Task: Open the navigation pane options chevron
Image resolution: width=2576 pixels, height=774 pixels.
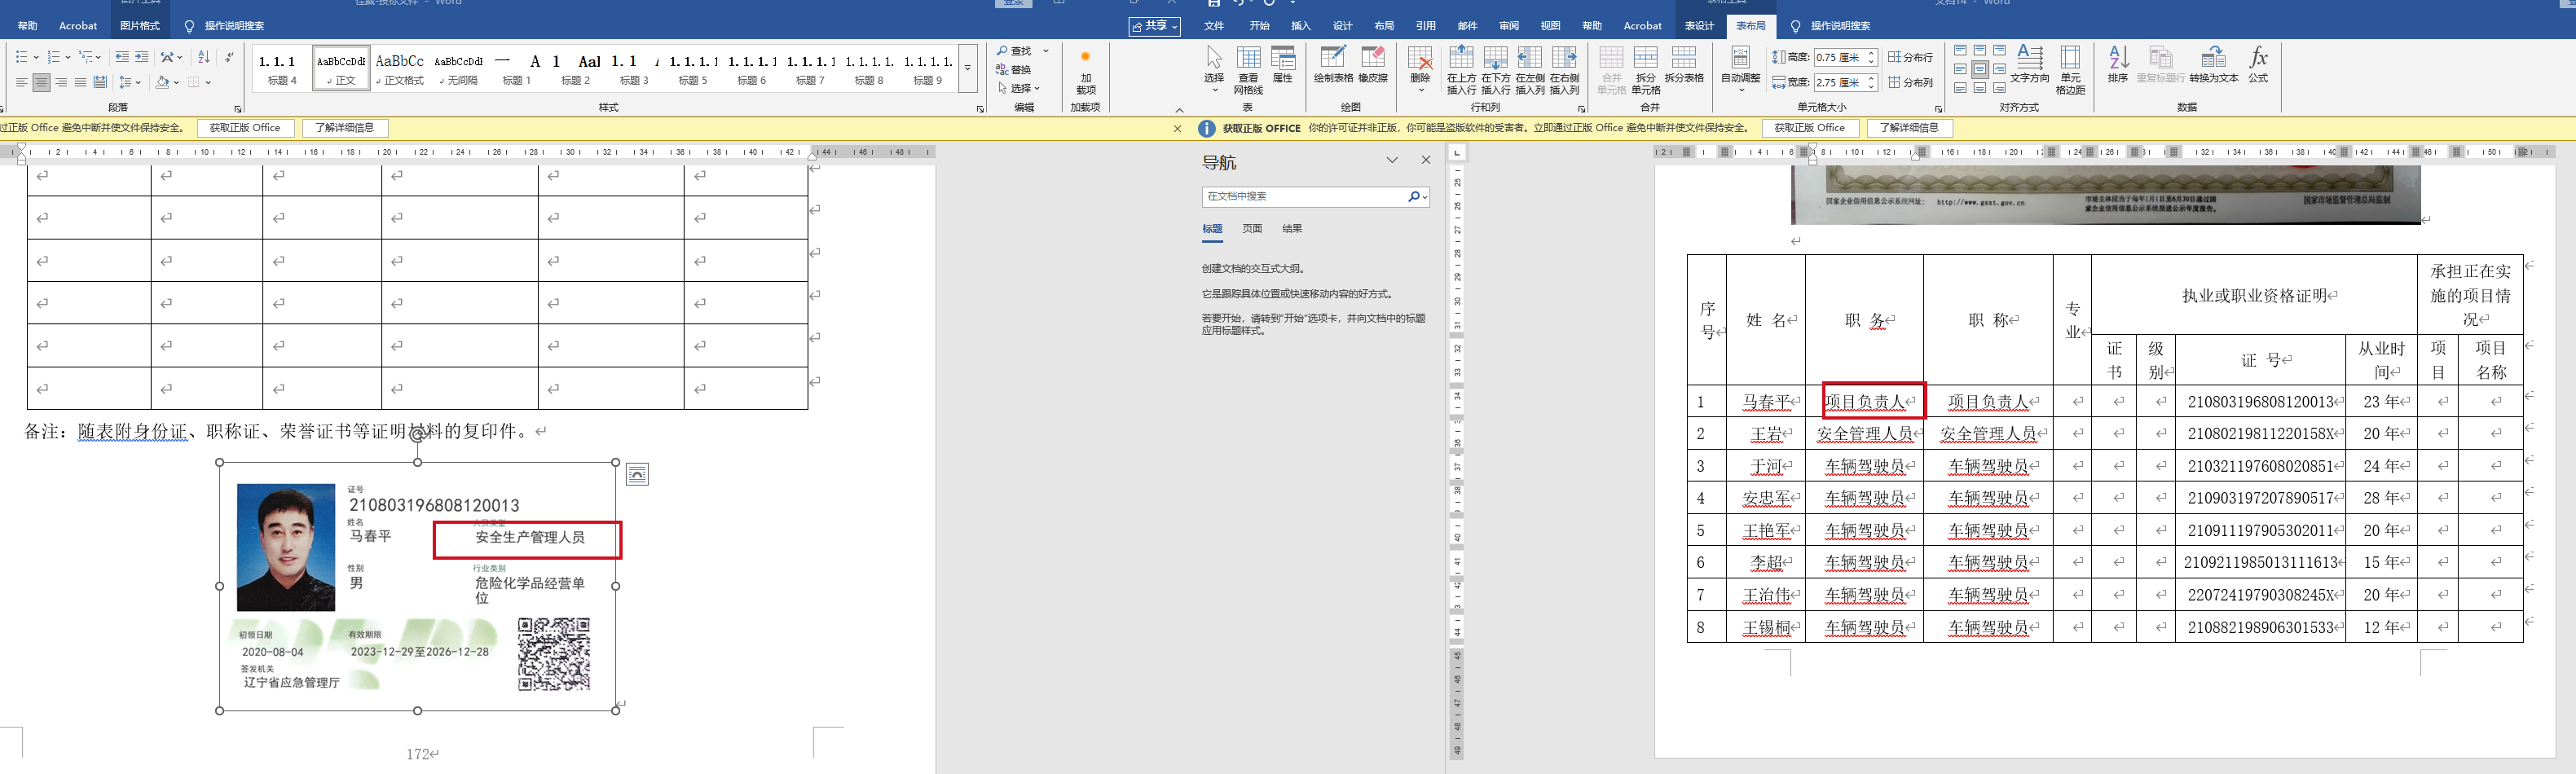Action: point(1392,160)
